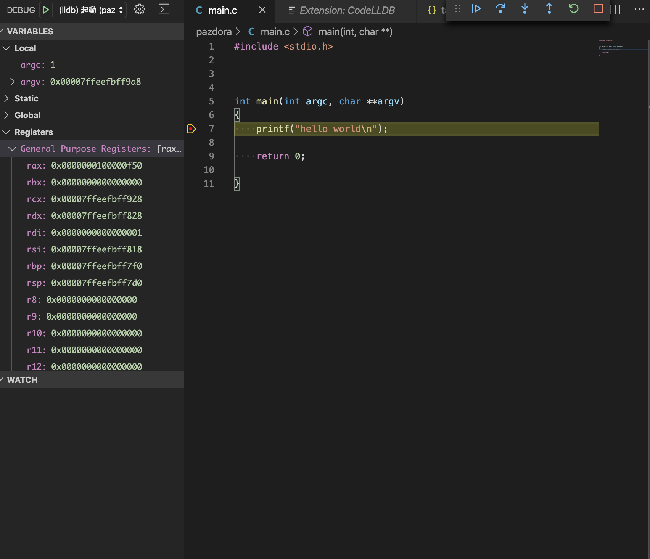The image size is (650, 559).
Task: Open the editor More Actions ellipsis menu
Action: coord(639,10)
